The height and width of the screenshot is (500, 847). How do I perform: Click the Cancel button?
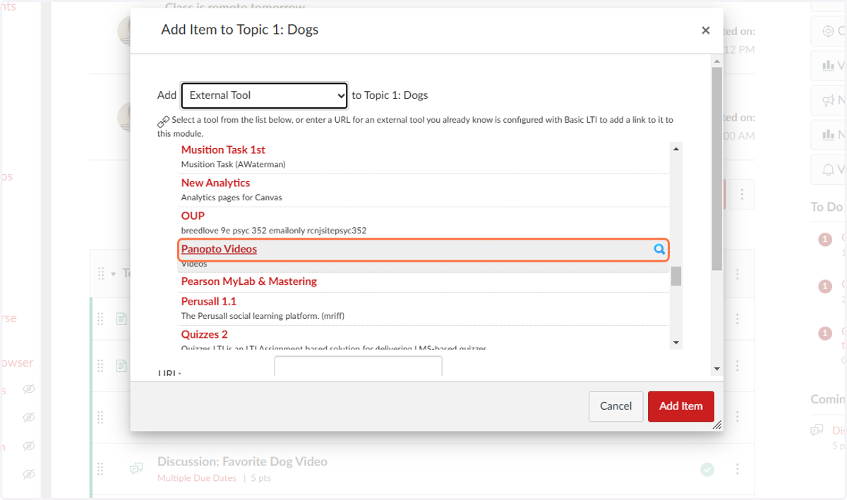tap(615, 406)
